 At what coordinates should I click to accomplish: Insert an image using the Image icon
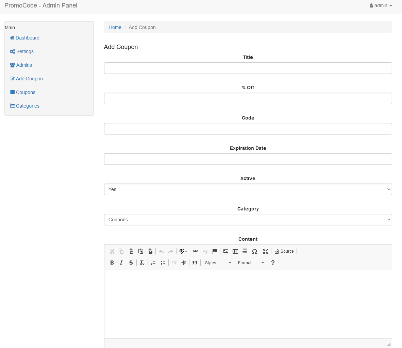(x=226, y=251)
